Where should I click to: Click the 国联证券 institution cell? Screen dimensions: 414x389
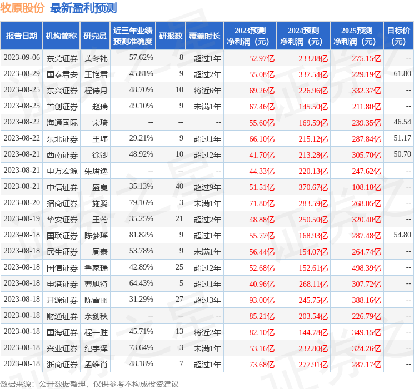[62, 236]
